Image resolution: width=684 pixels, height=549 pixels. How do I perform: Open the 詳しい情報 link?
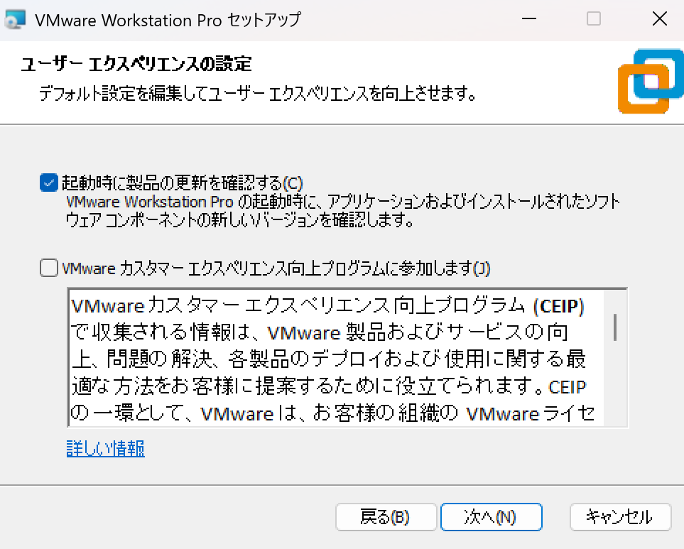click(x=105, y=448)
